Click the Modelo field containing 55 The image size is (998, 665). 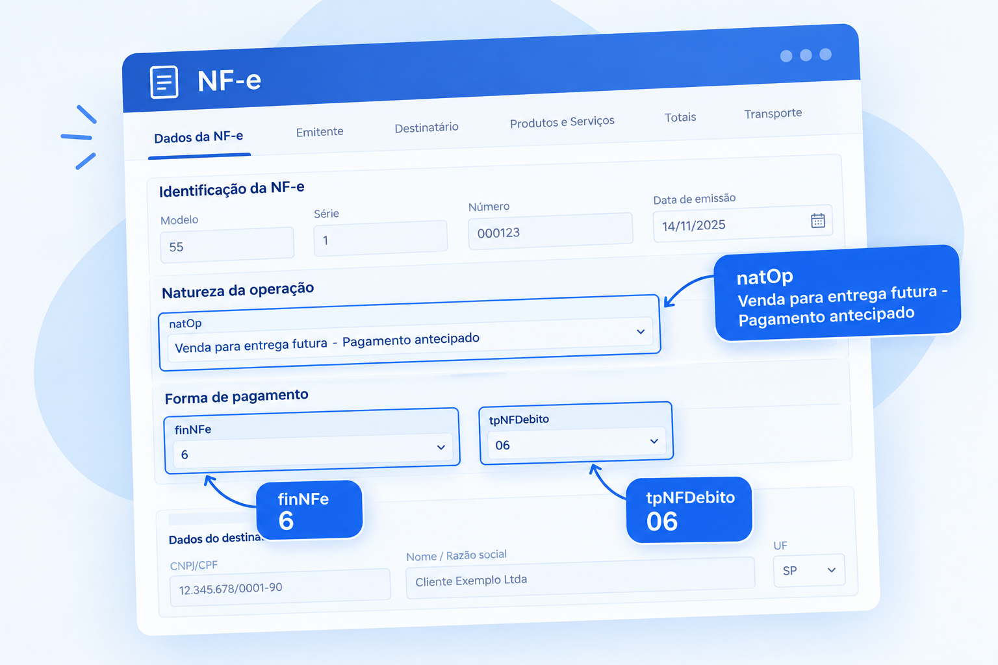227,245
